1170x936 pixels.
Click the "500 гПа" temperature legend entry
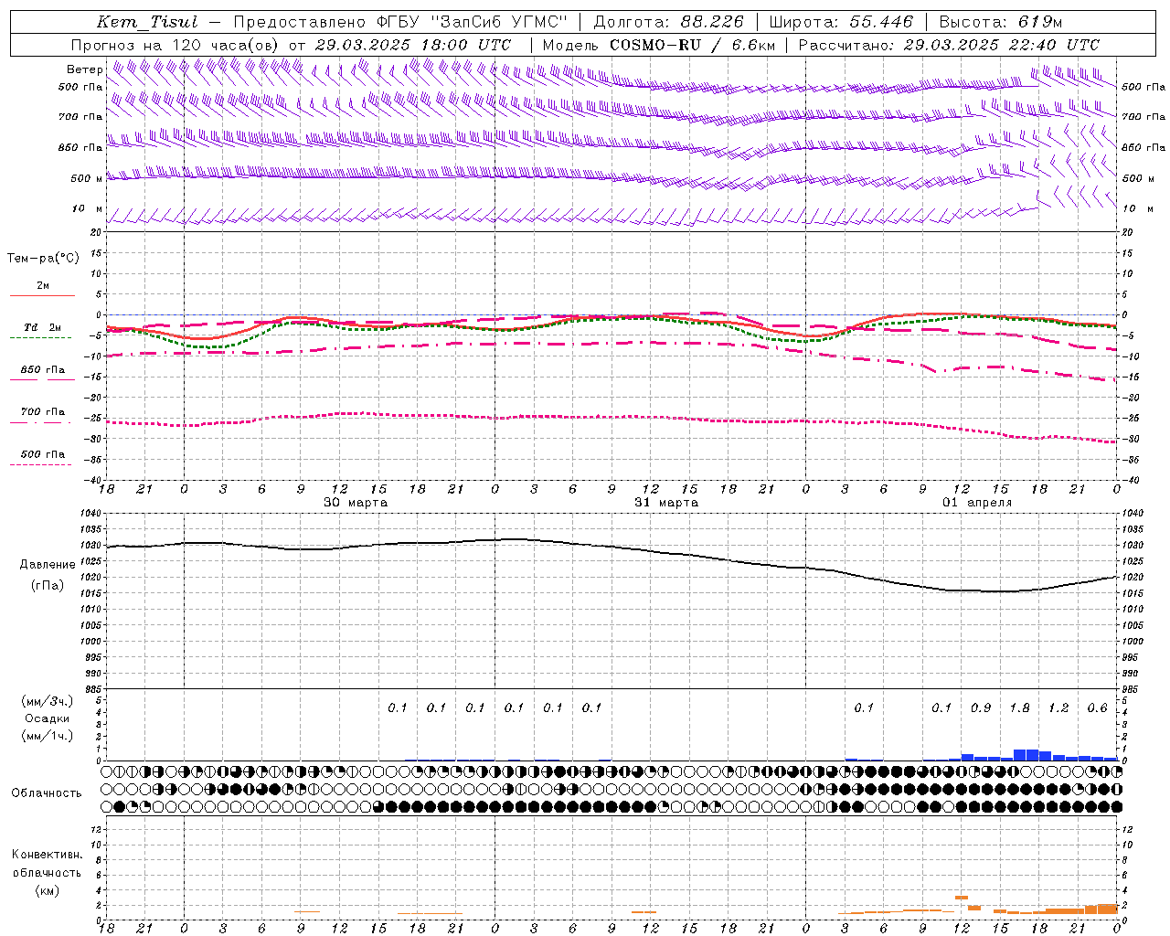43,454
